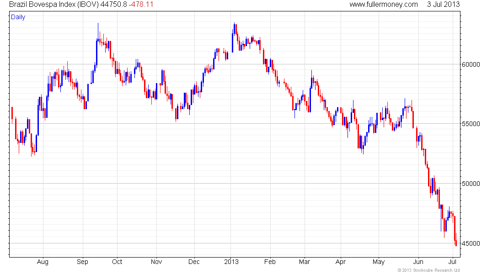
Task: Click the '2013' year axis label
Action: (231, 262)
